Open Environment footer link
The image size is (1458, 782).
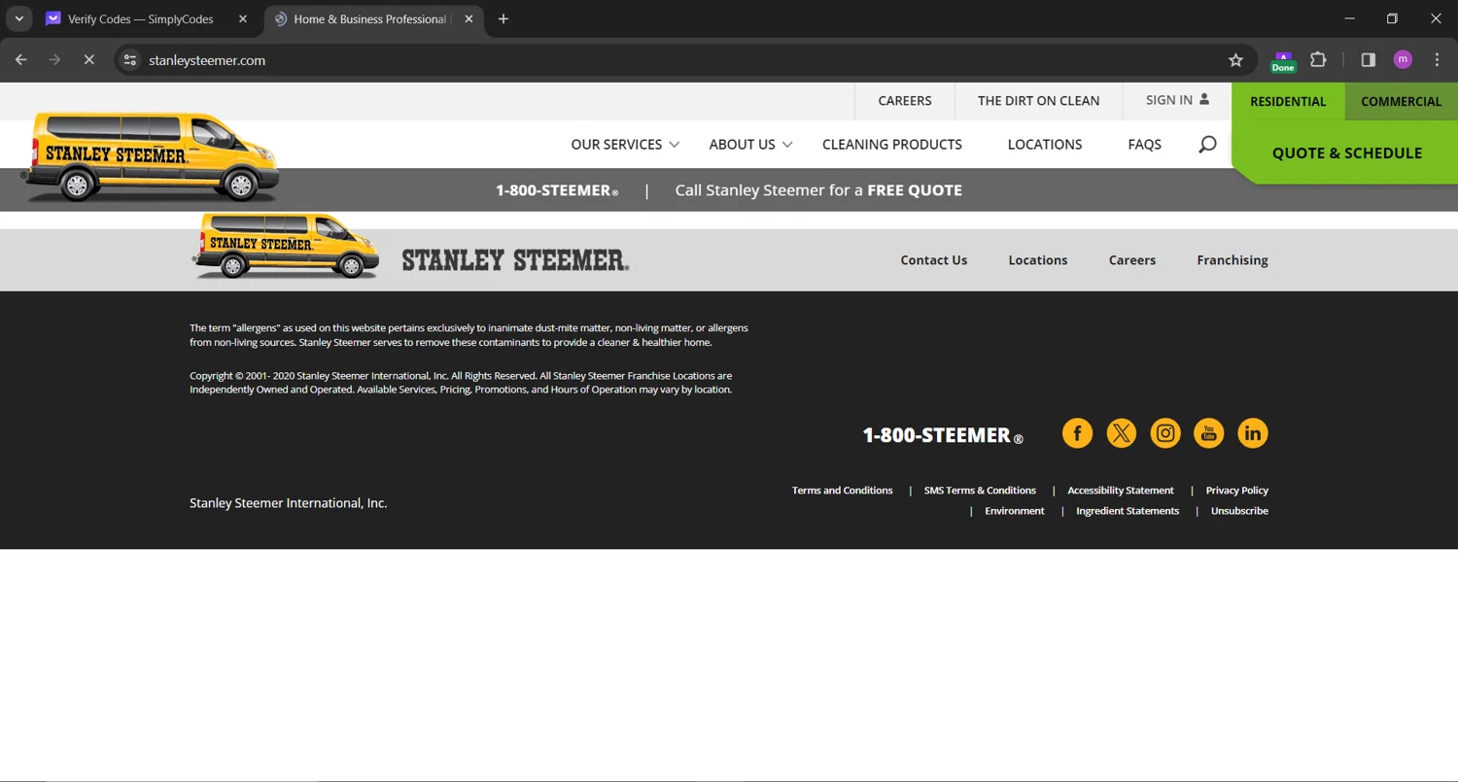[x=1015, y=511]
